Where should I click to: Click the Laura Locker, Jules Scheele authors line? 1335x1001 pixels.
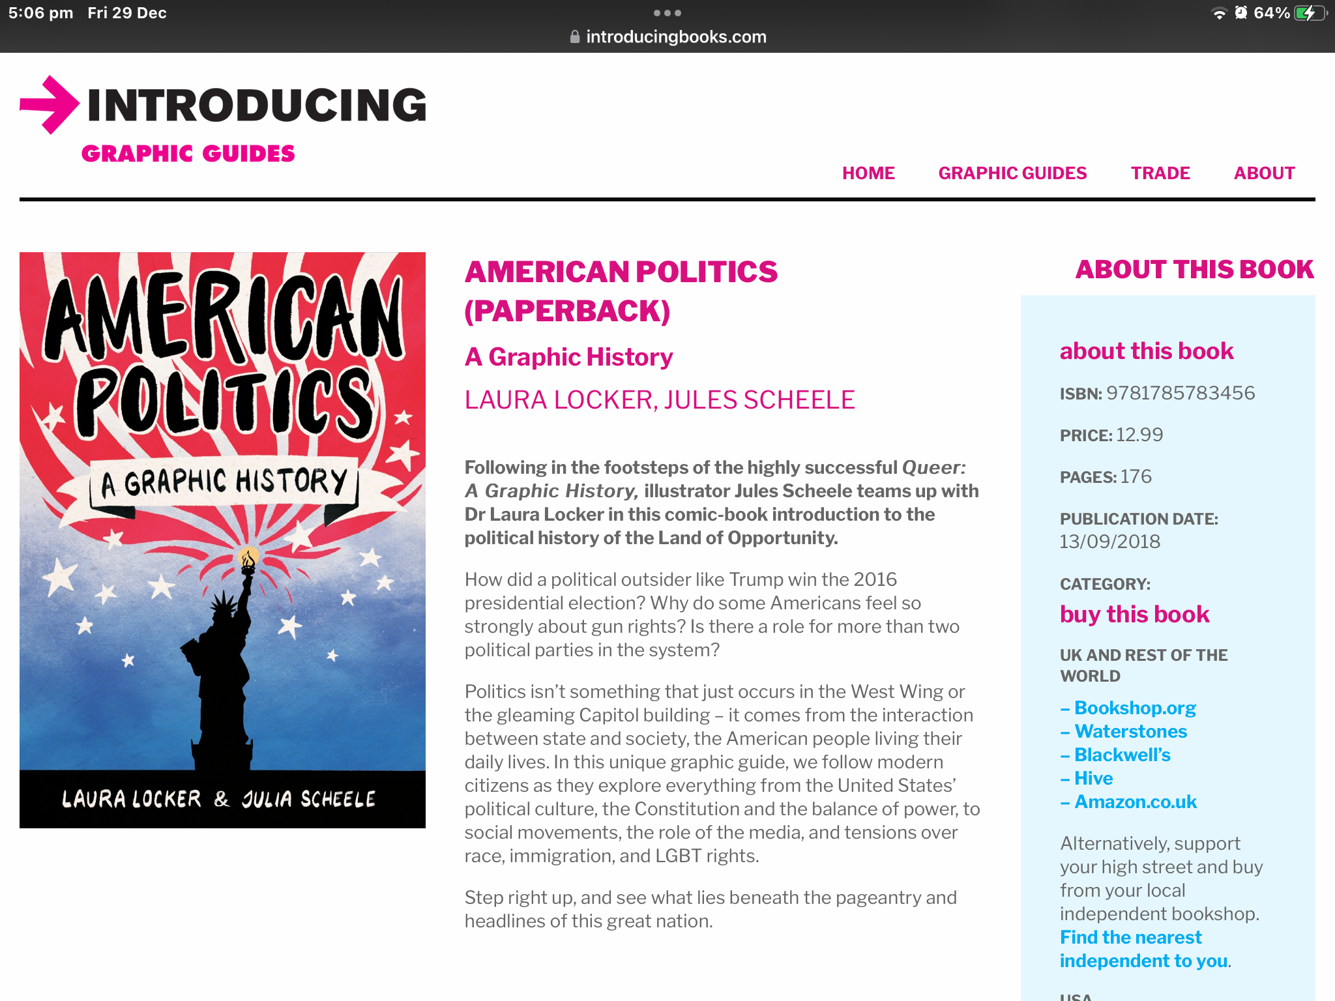click(659, 400)
